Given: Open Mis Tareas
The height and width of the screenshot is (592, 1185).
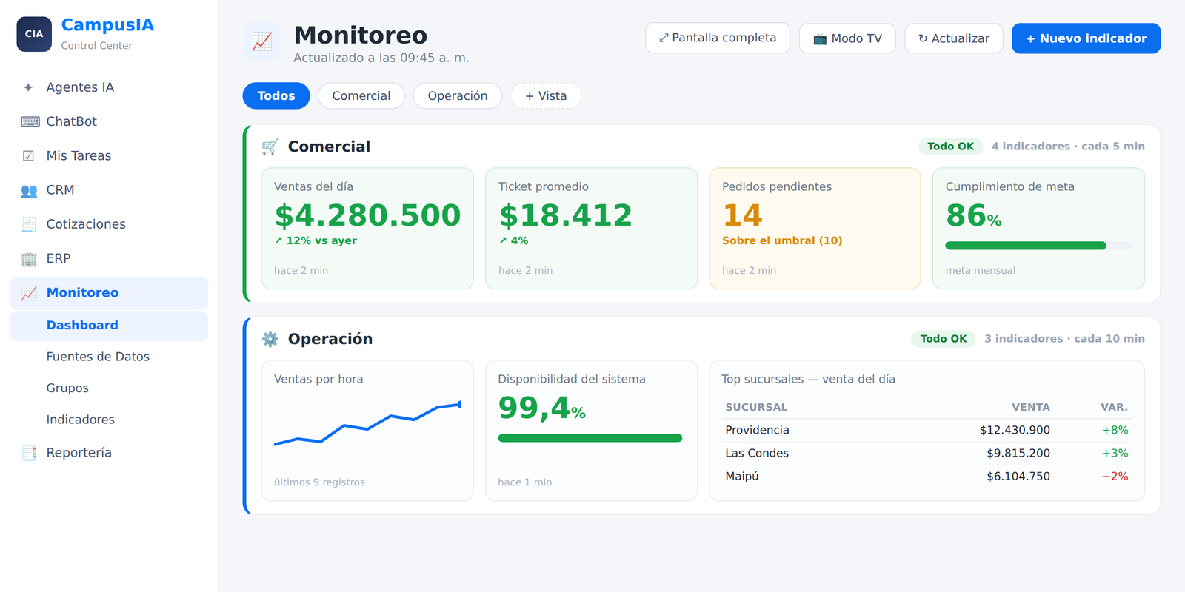Looking at the screenshot, I should click(109, 155).
